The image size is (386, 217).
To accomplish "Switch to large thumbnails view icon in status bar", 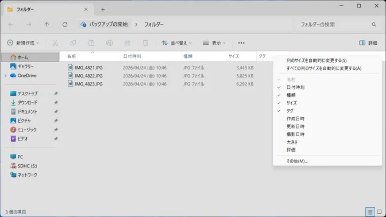I will pos(379,212).
